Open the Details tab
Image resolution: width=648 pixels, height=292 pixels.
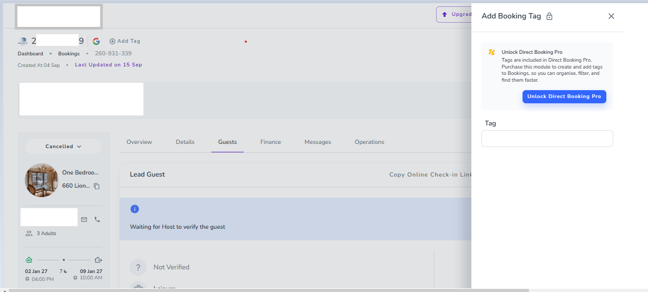click(185, 142)
